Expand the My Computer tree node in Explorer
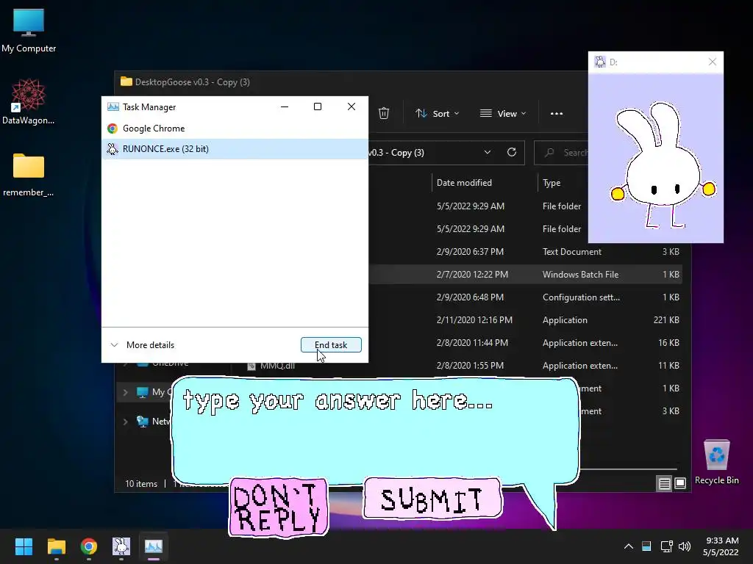 pos(125,392)
